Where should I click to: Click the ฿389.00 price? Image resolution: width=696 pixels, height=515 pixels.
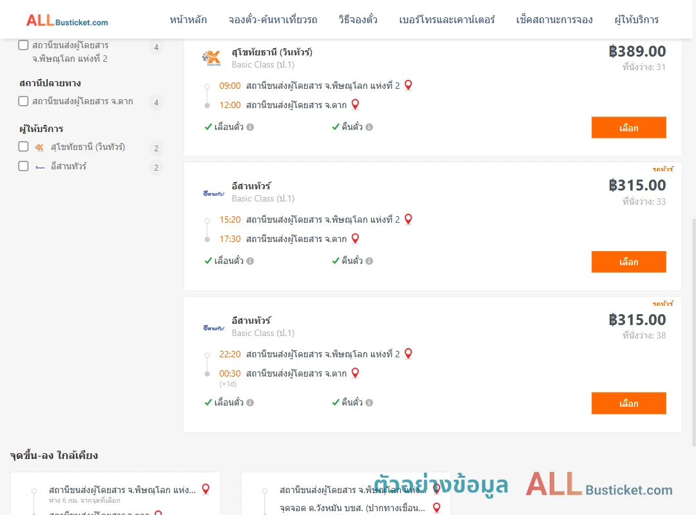coord(637,51)
